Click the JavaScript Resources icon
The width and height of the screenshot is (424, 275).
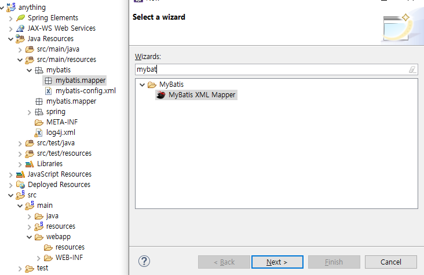(20, 174)
